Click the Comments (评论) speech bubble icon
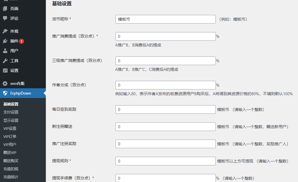 [x=5, y=18]
